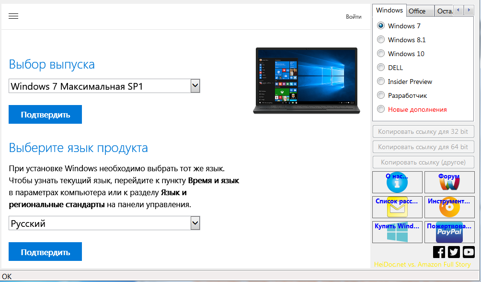
Task: Open the Tools disc button
Action: (x=449, y=207)
